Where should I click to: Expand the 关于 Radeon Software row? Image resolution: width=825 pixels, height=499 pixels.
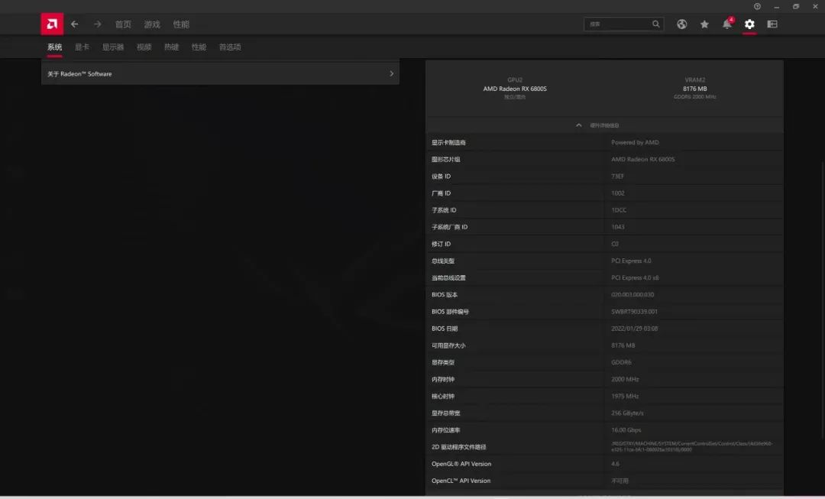tap(220, 74)
